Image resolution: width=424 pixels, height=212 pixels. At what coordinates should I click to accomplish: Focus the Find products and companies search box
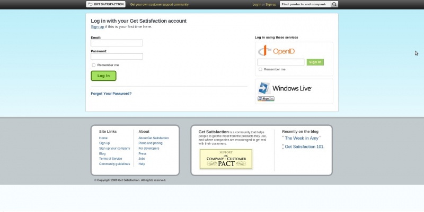point(305,4)
